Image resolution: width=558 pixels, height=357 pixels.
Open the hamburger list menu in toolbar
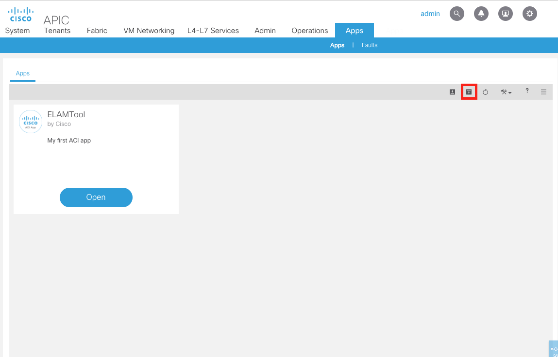[543, 92]
